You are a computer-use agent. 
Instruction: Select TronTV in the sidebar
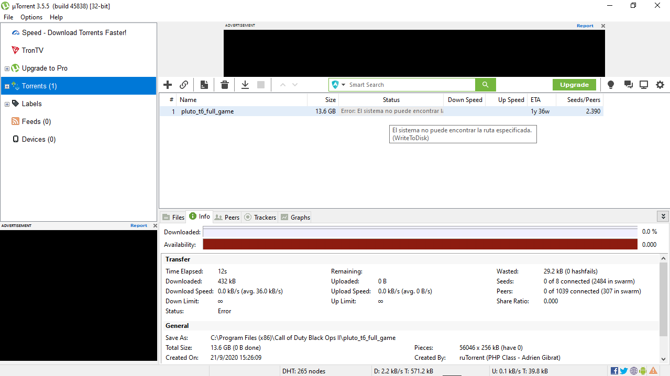coord(32,50)
